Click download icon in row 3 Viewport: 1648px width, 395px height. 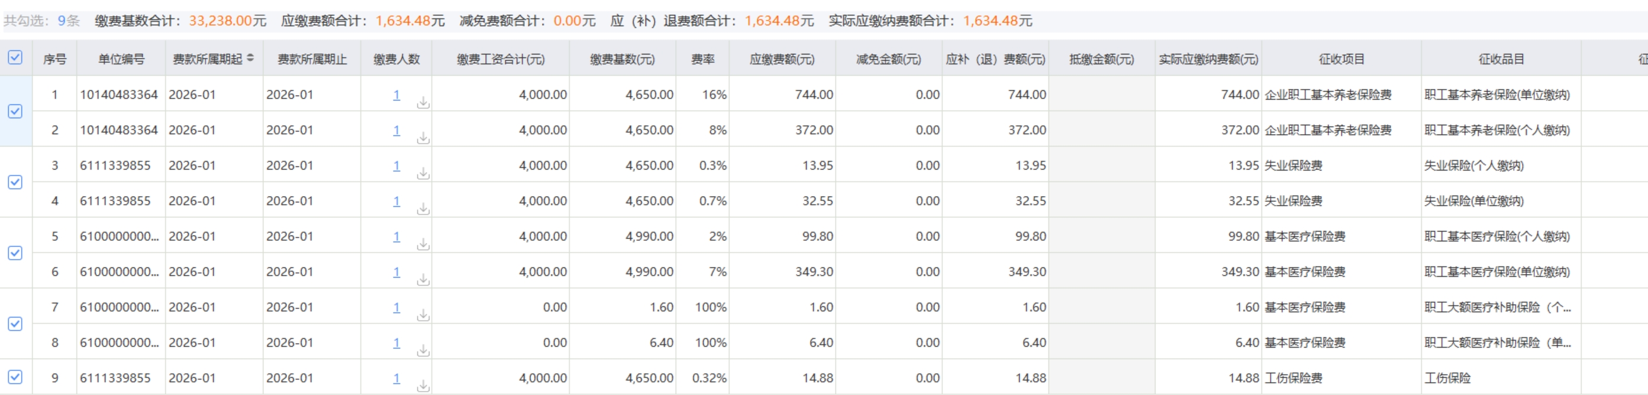(x=423, y=174)
